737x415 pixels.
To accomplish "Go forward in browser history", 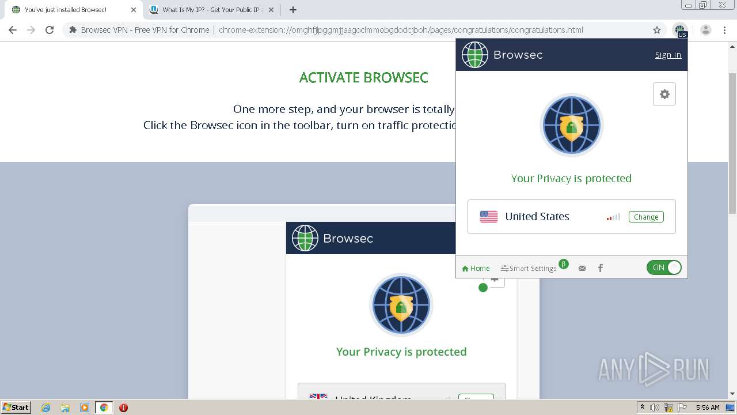I will tap(31, 30).
